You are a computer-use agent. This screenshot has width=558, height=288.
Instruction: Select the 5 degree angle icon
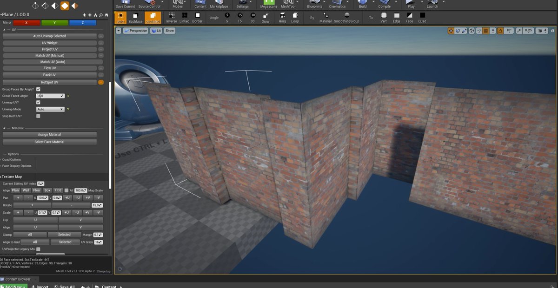[x=227, y=18]
